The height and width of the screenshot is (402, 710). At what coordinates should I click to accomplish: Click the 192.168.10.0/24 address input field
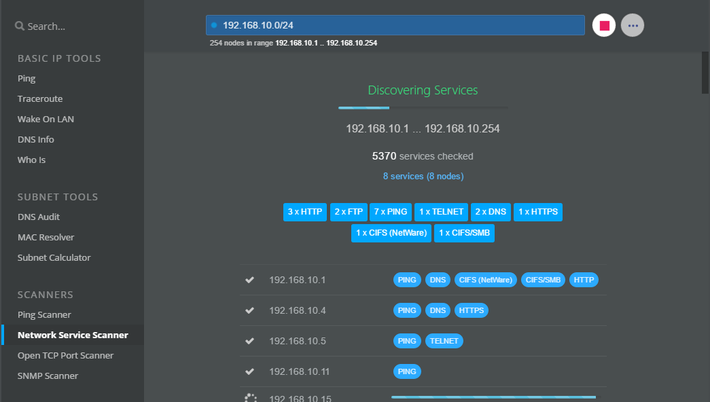(395, 24)
